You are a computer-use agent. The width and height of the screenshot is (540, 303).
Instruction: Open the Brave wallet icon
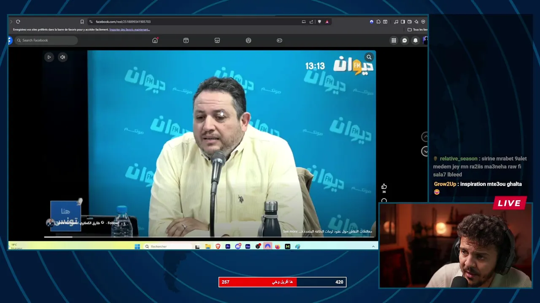click(x=410, y=21)
